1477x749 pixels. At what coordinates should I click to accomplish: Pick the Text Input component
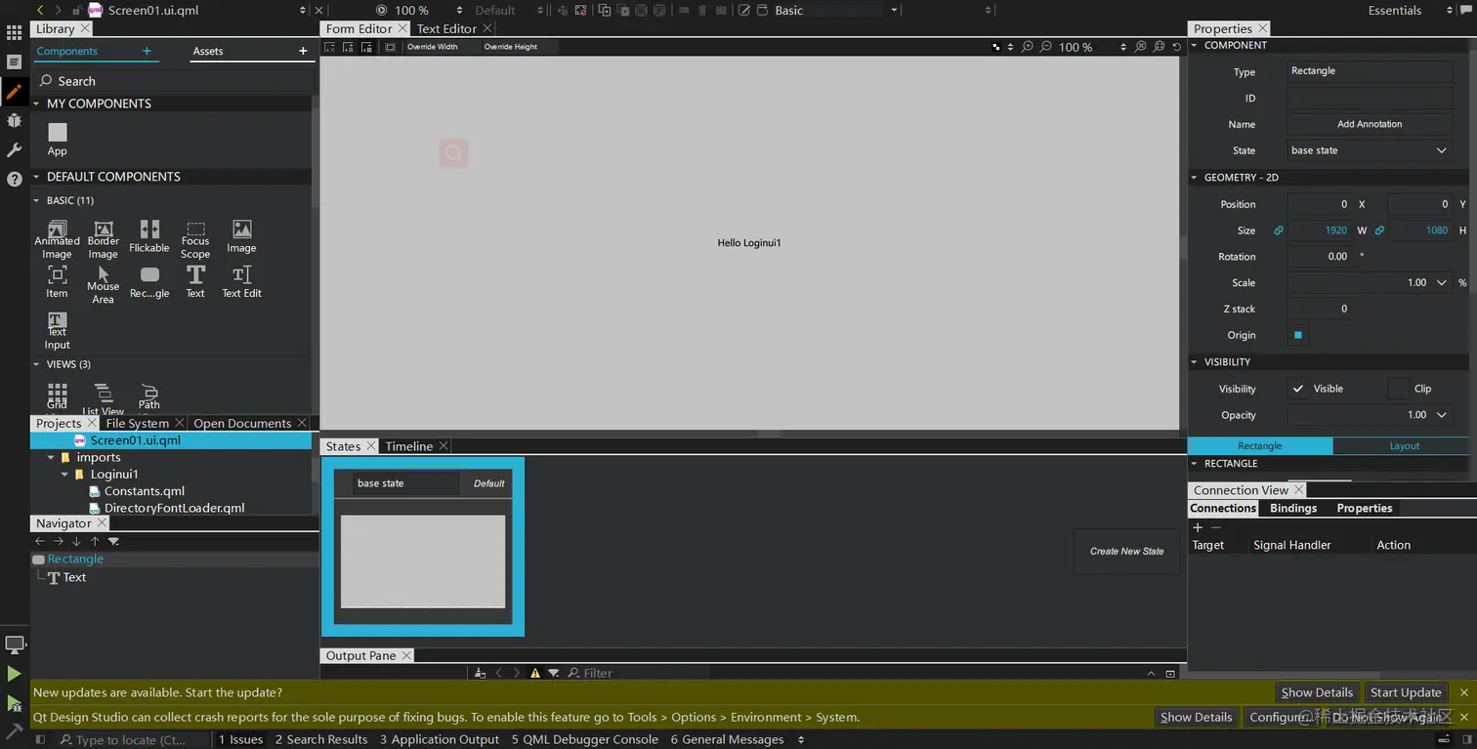point(57,331)
